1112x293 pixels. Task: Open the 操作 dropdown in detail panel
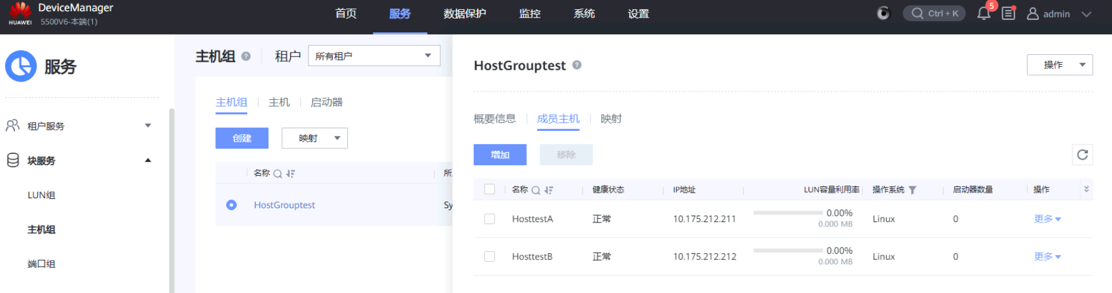pyautogui.click(x=1059, y=65)
